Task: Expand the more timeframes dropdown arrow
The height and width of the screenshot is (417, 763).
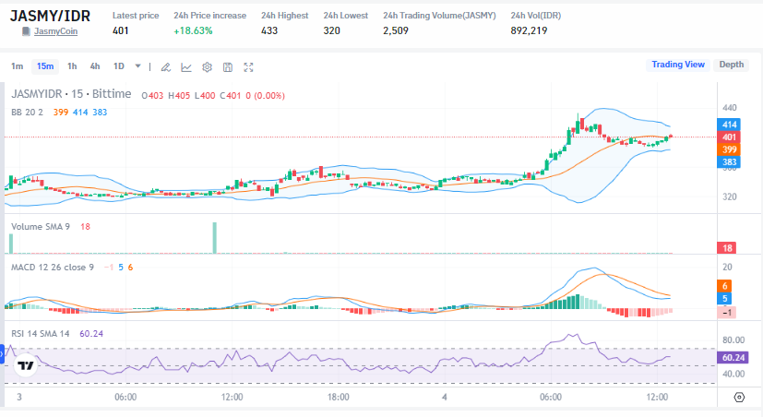Action: [x=138, y=66]
